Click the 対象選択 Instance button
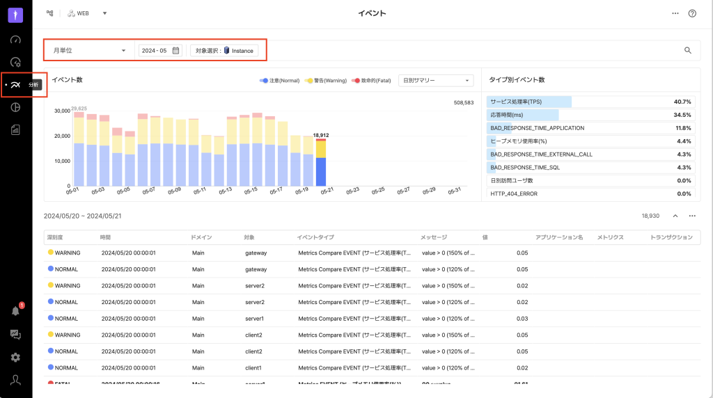The width and height of the screenshot is (713, 398). pos(224,50)
